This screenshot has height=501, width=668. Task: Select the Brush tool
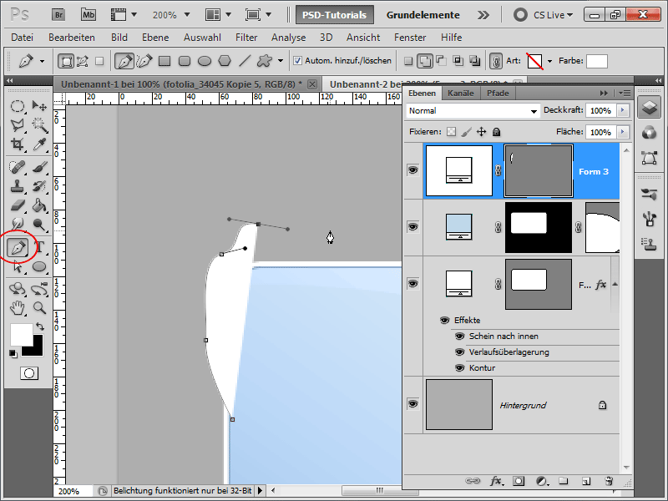click(39, 167)
